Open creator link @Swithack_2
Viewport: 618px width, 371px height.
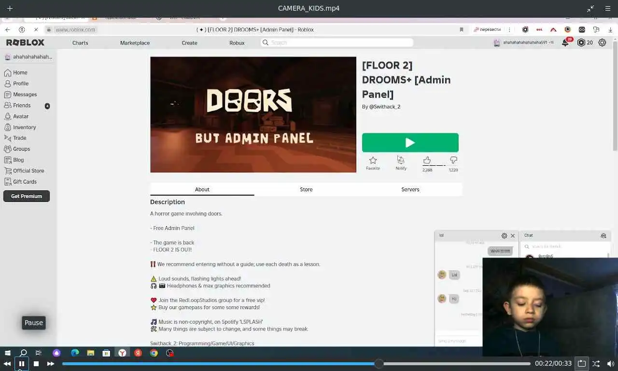point(385,107)
